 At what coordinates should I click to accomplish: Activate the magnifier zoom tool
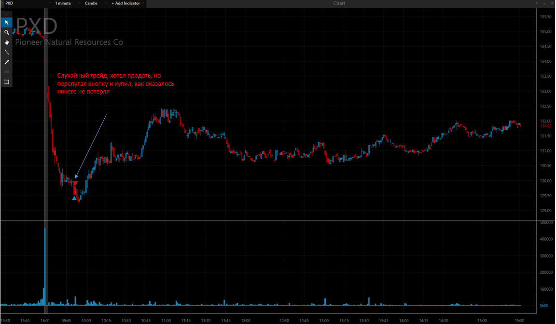pos(7,33)
